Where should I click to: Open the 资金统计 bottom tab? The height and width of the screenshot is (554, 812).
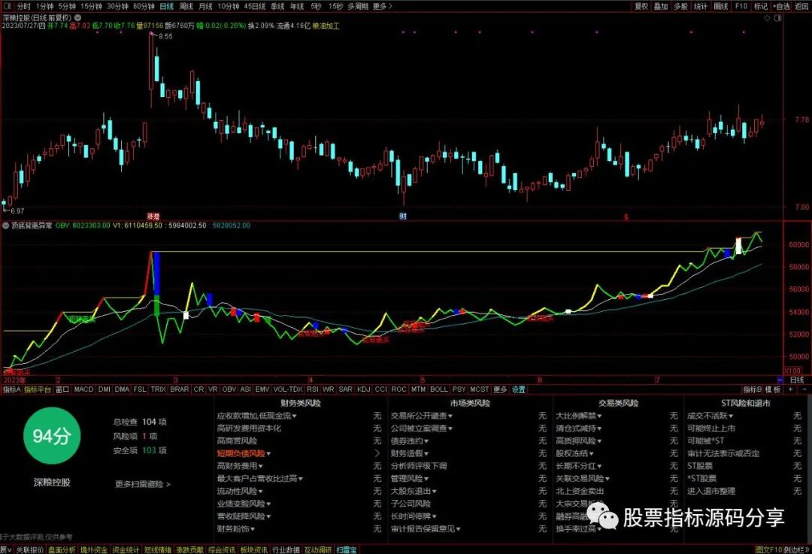[x=126, y=549]
